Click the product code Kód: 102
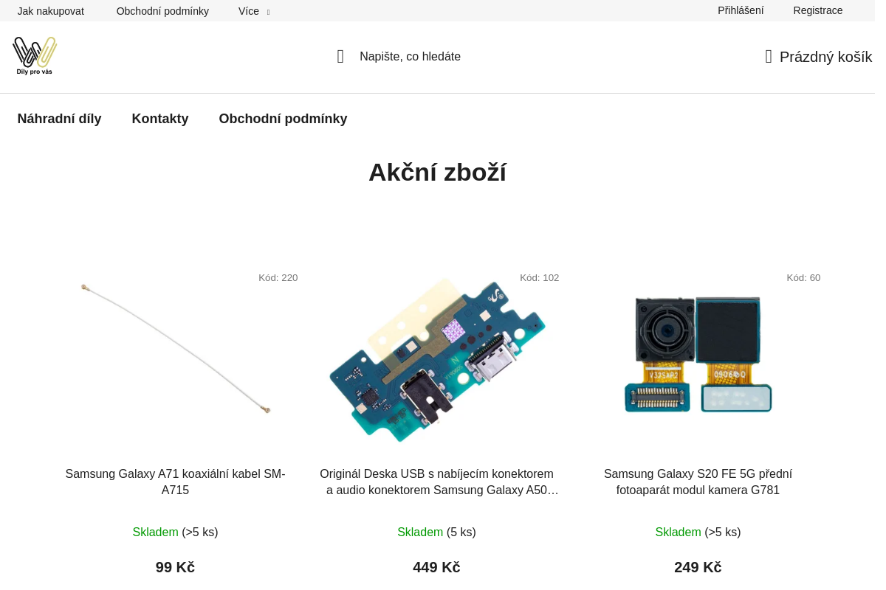Viewport: 886px width, 590px height. (x=540, y=278)
